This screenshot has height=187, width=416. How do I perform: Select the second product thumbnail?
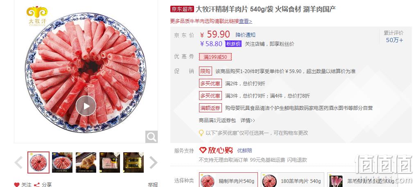tap(62, 163)
